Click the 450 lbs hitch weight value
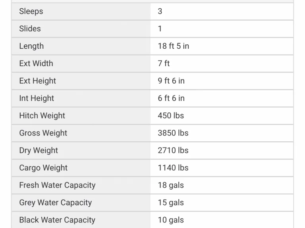The image size is (305, 228). point(171,116)
